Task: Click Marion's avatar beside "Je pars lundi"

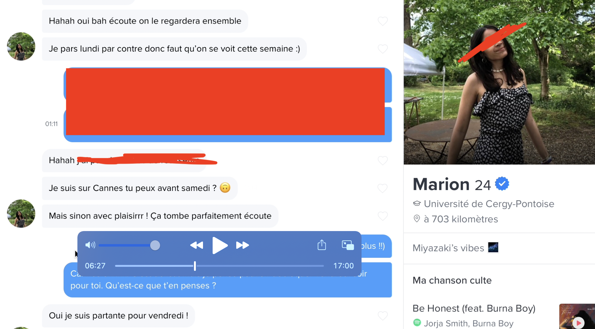Action: pos(21,46)
